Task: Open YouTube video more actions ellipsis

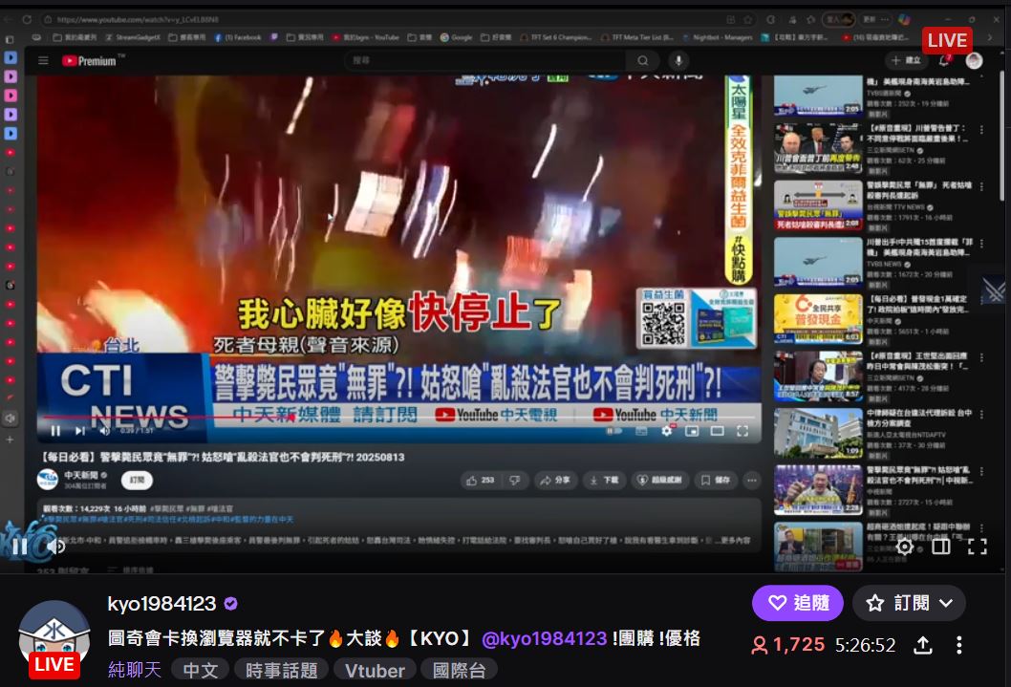Action: click(x=752, y=480)
